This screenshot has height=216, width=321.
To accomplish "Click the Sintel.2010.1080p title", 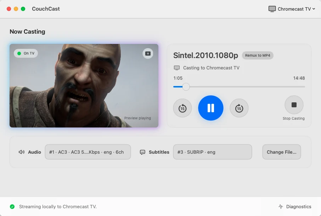I will (x=205, y=56).
